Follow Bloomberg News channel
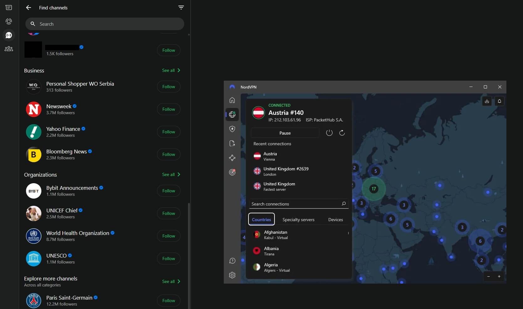 click(x=169, y=154)
